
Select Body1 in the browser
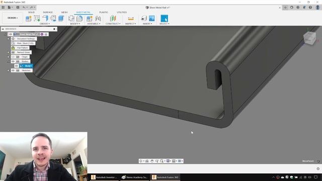[26, 66]
